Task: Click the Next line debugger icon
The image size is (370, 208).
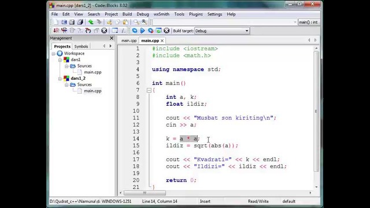Action: coord(72,31)
